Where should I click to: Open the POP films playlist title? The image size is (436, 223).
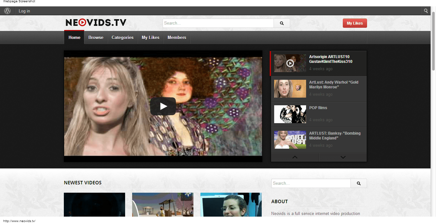pos(318,108)
